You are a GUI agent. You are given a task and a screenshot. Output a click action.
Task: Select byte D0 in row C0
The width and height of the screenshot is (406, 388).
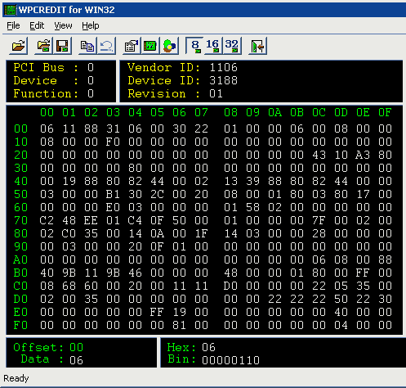tap(230, 286)
